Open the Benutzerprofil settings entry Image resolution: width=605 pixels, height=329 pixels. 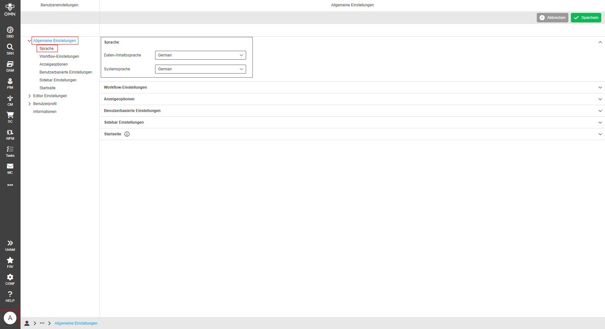[x=45, y=103]
